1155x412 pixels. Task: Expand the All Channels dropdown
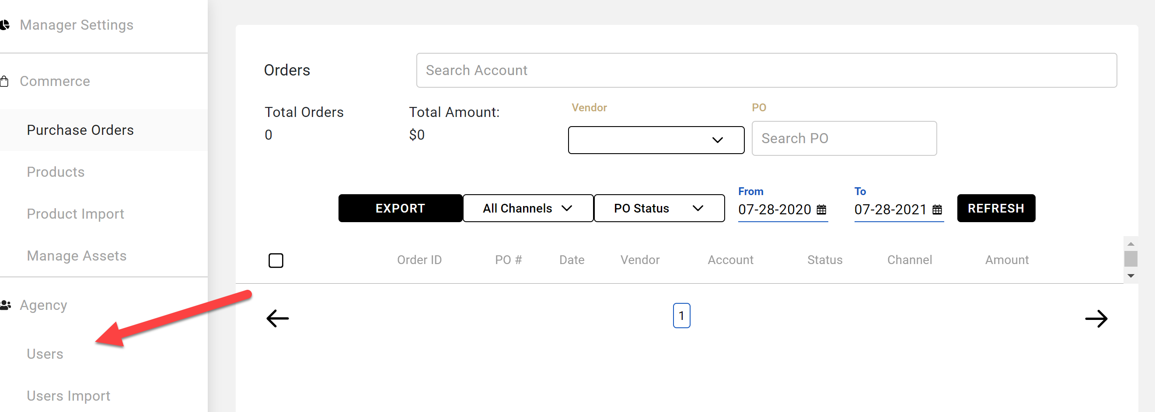(x=528, y=208)
